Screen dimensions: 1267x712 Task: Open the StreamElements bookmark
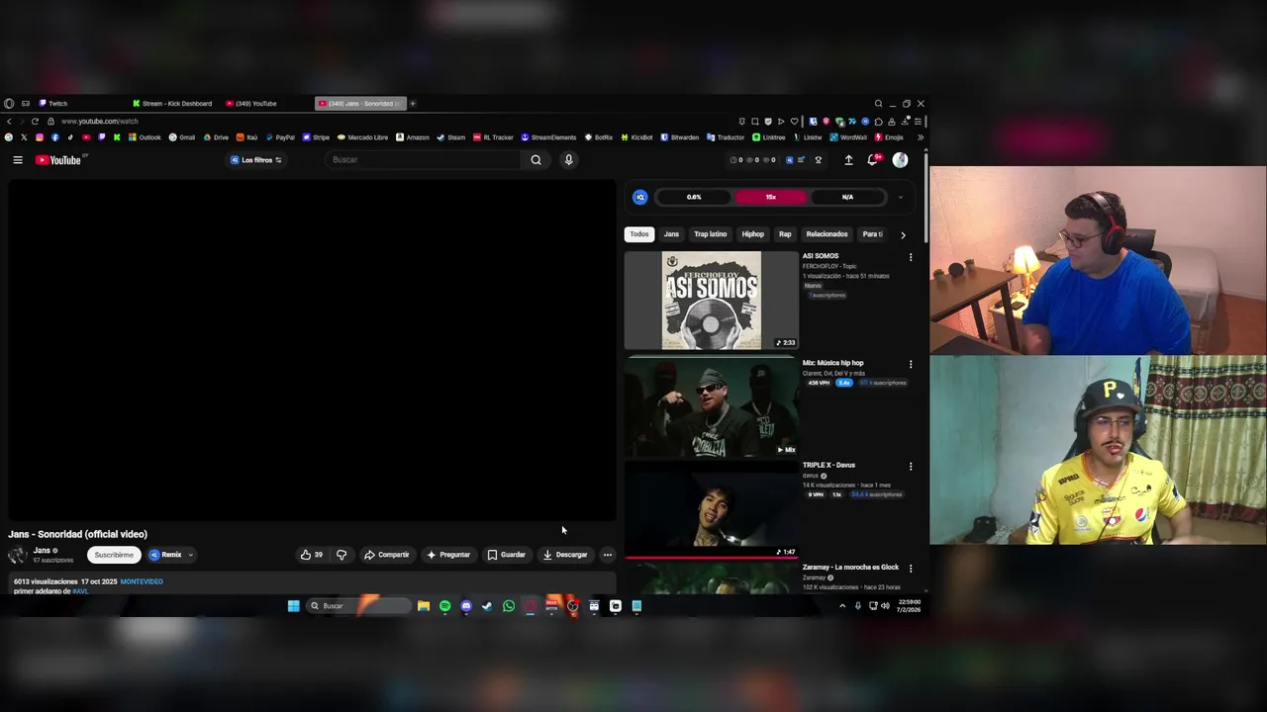[548, 137]
